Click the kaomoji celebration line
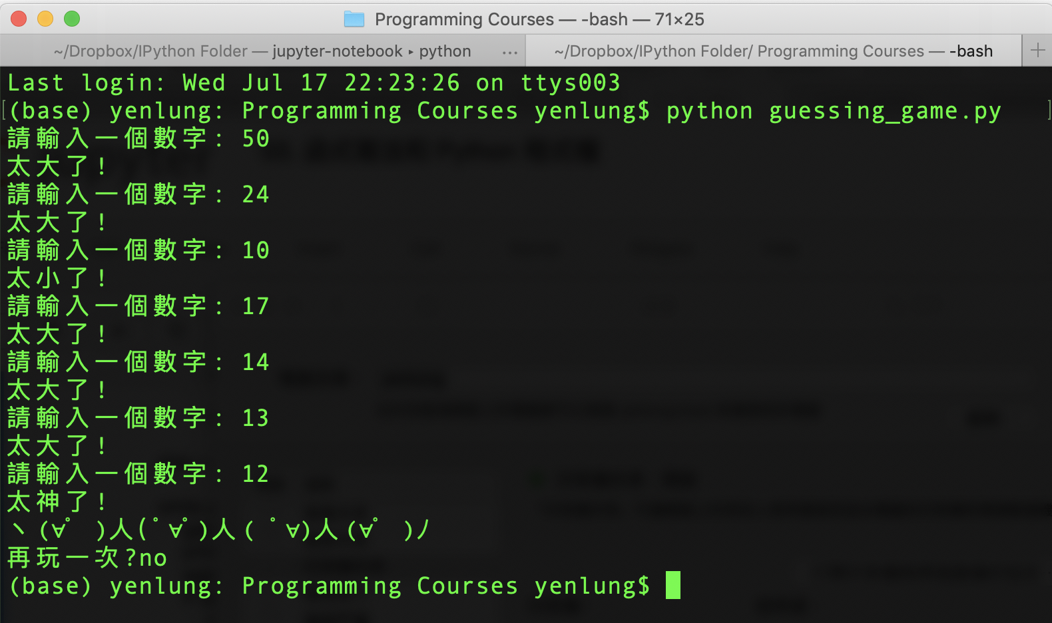 (x=220, y=530)
